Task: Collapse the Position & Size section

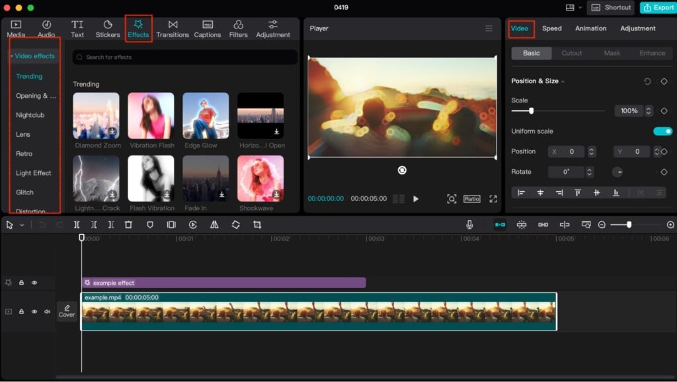Action: (563, 81)
